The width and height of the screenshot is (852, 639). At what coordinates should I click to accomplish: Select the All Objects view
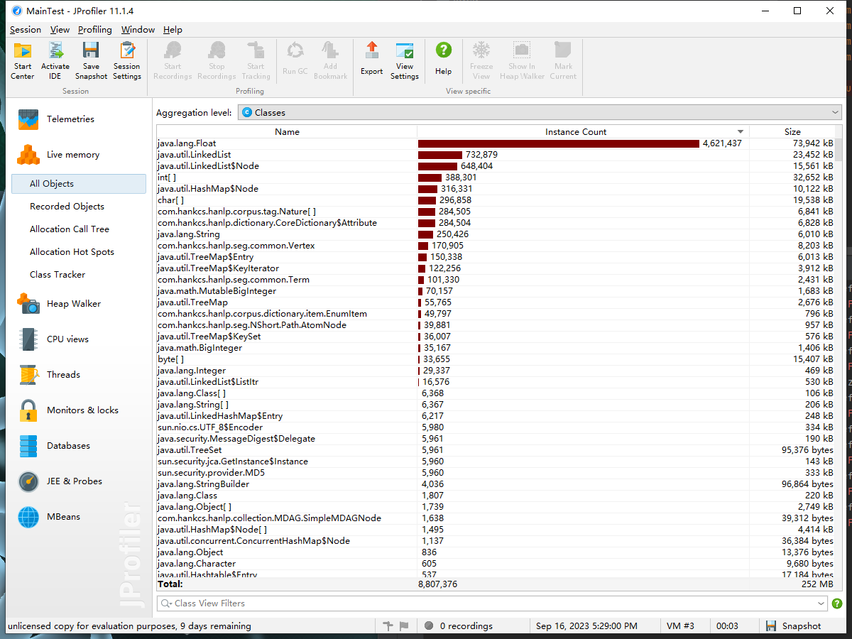point(79,184)
